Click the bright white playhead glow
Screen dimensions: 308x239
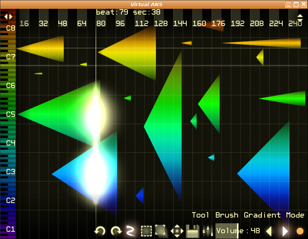click(96, 145)
